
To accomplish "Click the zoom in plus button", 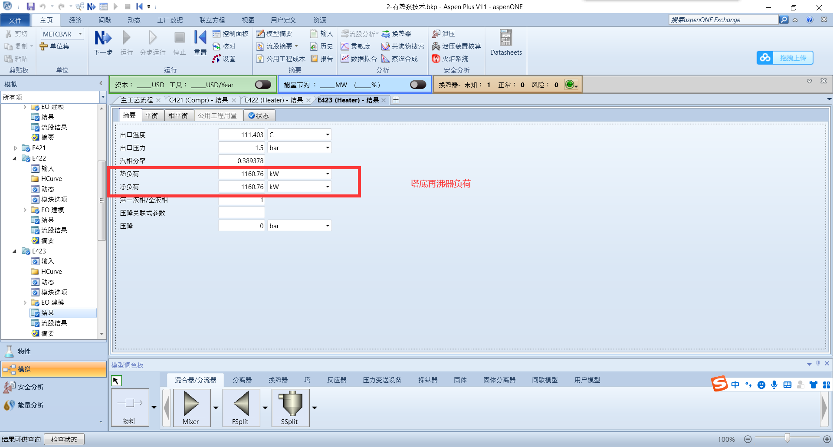I will [x=827, y=439].
